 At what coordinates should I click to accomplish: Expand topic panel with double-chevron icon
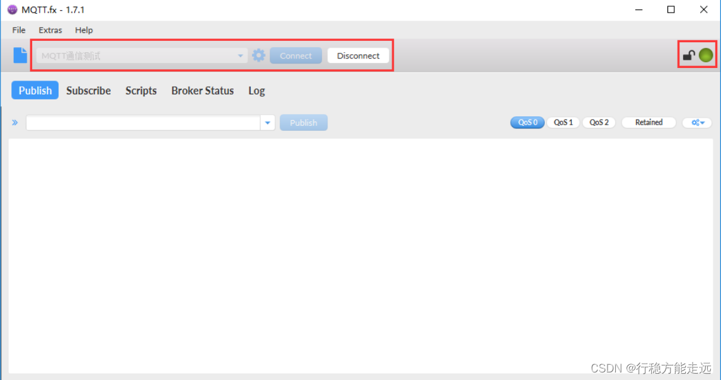click(15, 123)
